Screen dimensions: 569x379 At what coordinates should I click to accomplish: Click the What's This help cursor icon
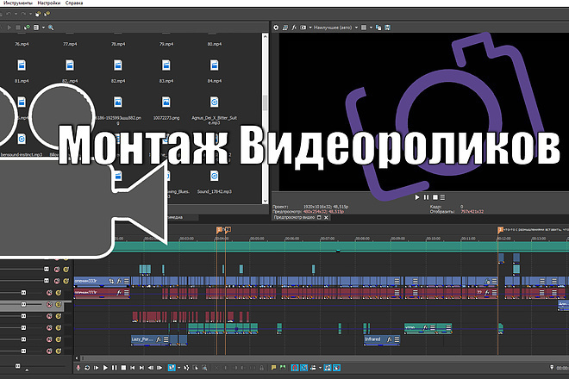coord(47,14)
